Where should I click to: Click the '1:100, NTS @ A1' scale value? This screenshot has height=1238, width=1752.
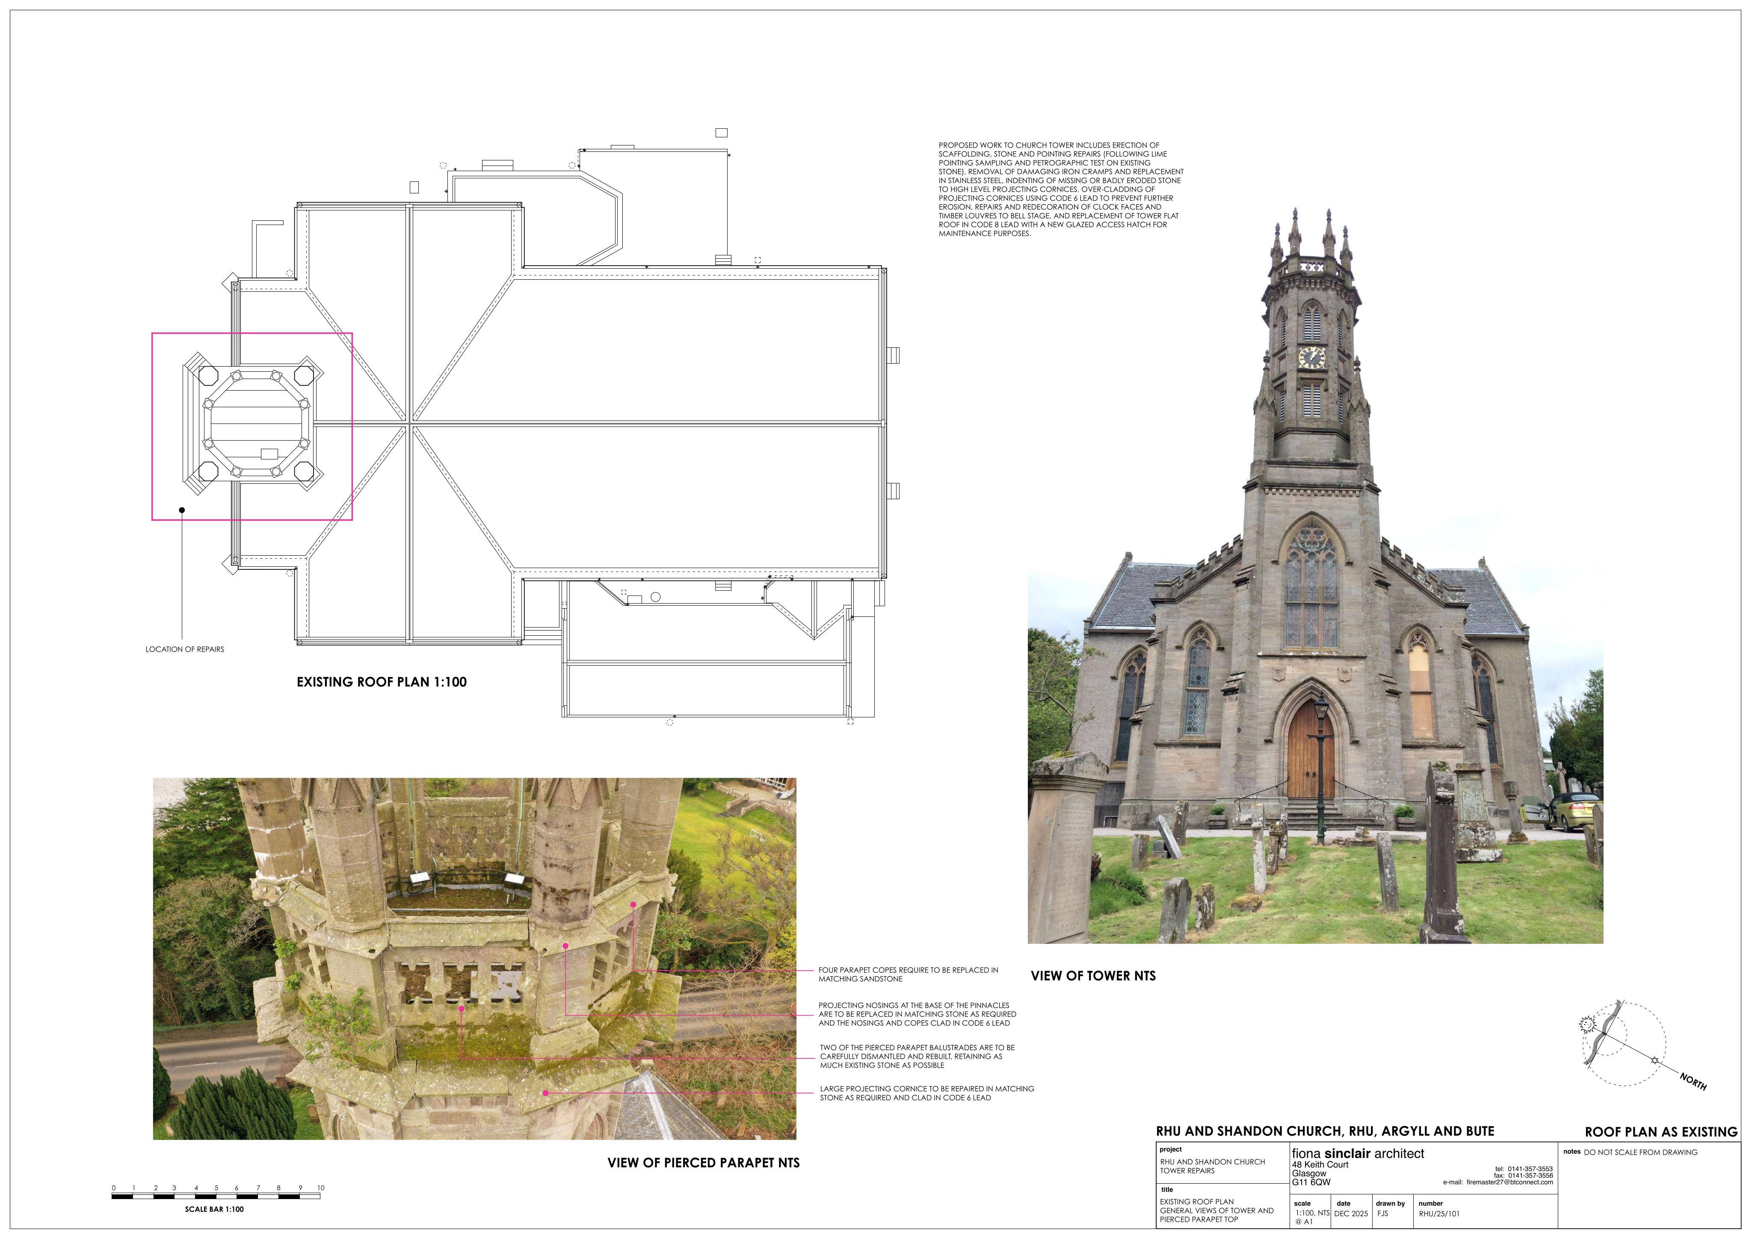tap(1312, 1217)
